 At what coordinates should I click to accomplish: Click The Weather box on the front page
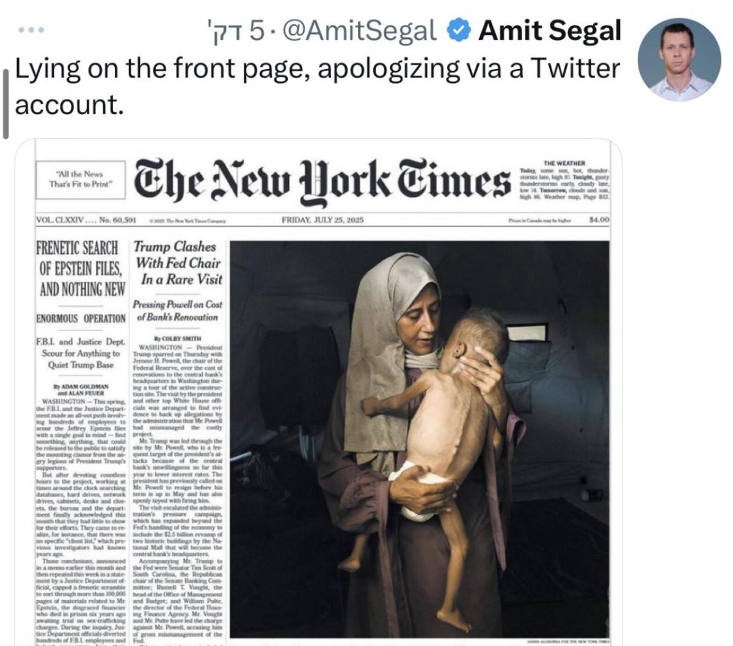pyautogui.click(x=564, y=180)
